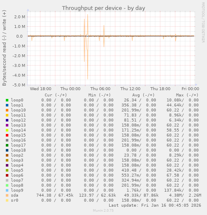Image resolution: width=207 pixels, height=215 pixels.
Task: Click the 2.0 M y-axis label
Action: (20, 17)
